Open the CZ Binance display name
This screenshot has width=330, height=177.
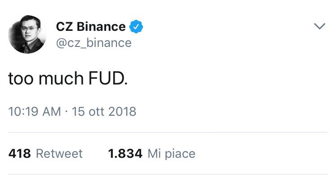pos(91,27)
